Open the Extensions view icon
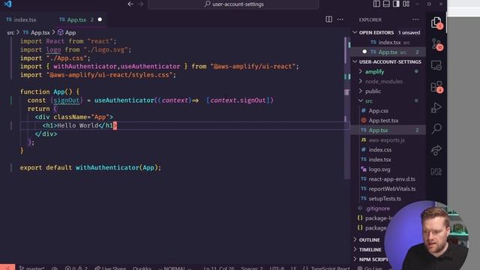480x270 pixels. (436, 87)
